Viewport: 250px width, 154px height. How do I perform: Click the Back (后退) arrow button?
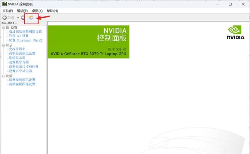[x=5, y=18]
